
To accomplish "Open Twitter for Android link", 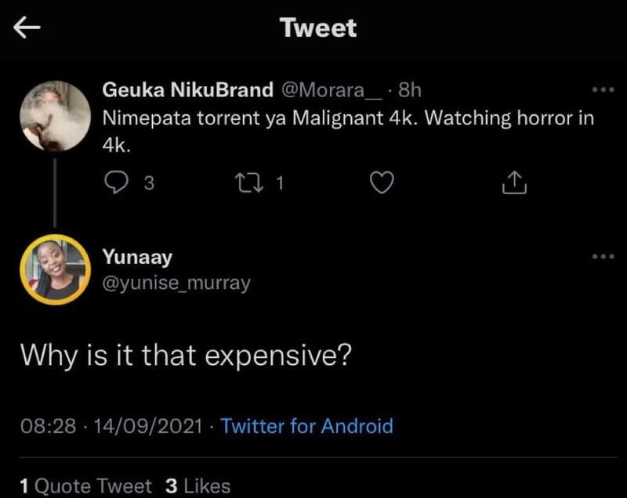I will [306, 426].
